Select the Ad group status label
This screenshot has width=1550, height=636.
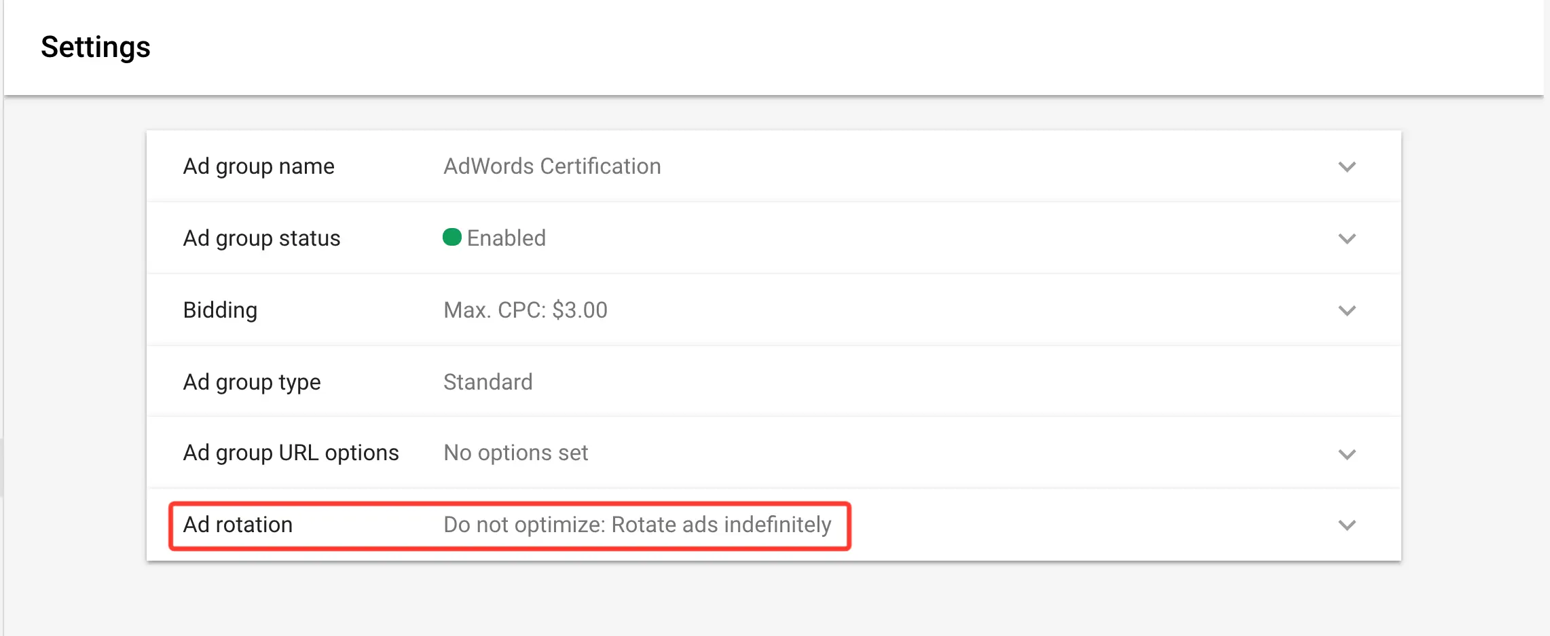tap(261, 238)
